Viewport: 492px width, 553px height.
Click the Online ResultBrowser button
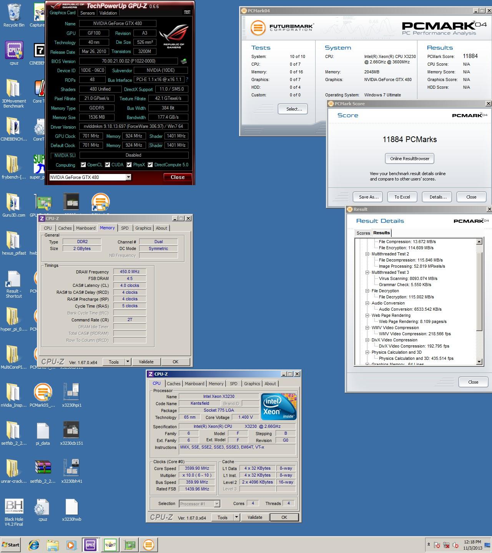[410, 159]
